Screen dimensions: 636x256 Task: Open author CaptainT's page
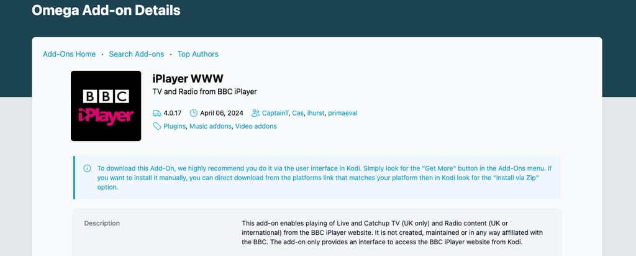(x=275, y=113)
